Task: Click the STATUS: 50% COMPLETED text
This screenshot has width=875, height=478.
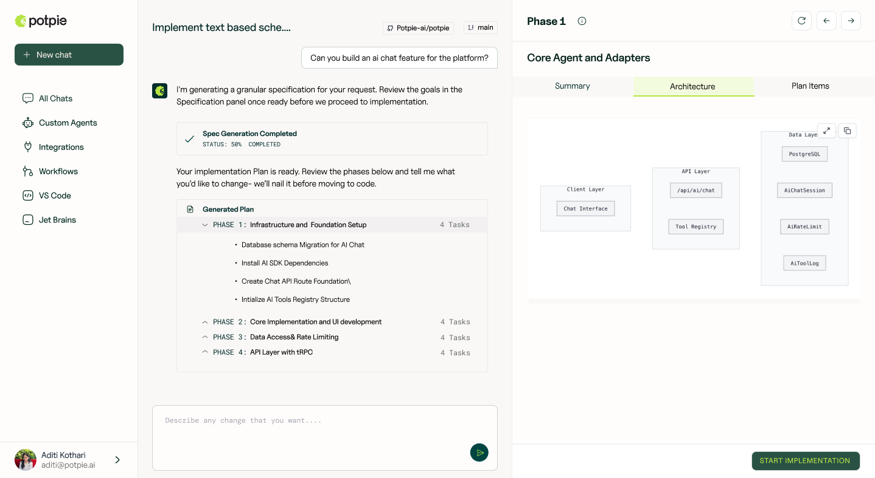Action: coord(242,145)
